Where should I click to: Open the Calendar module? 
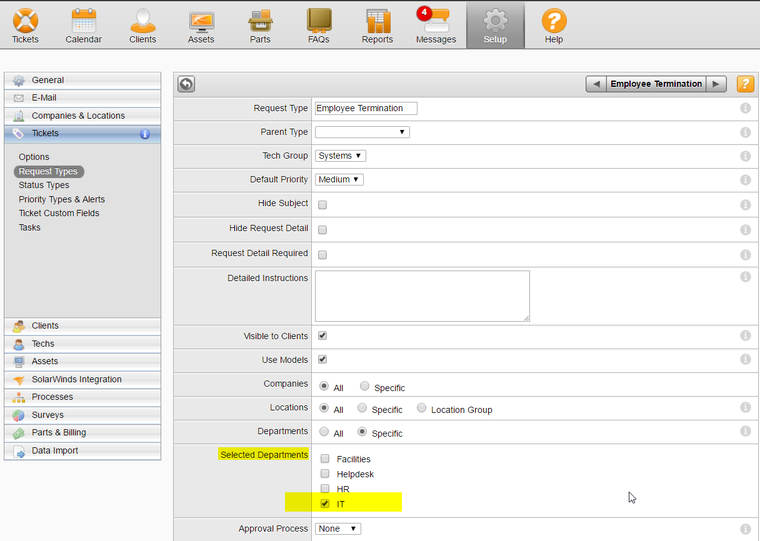(x=84, y=26)
